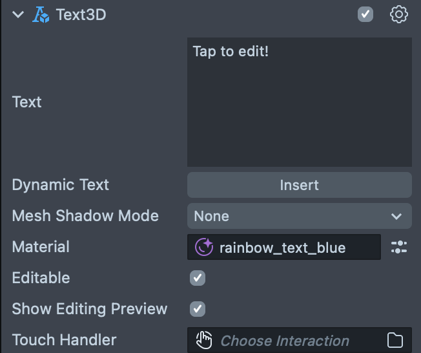The image size is (421, 353).
Task: Click the Text3D component type icon
Action: (x=41, y=14)
